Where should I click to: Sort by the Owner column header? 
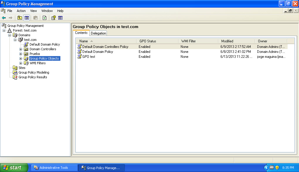[x=271, y=41]
